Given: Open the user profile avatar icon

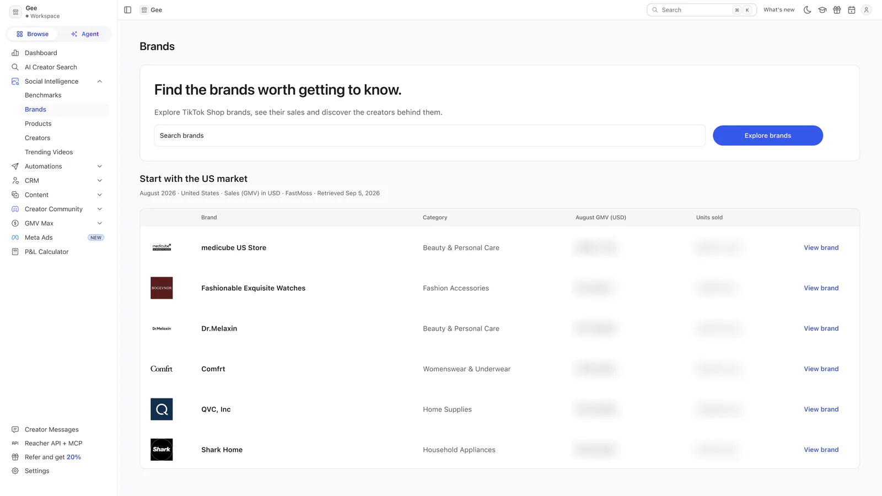Looking at the screenshot, I should (867, 10).
